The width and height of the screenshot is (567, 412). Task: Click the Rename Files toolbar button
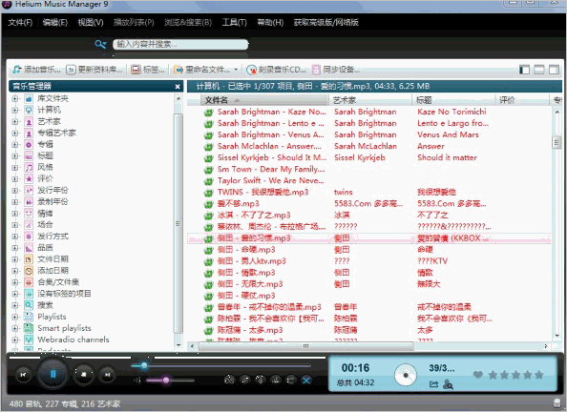pos(201,70)
